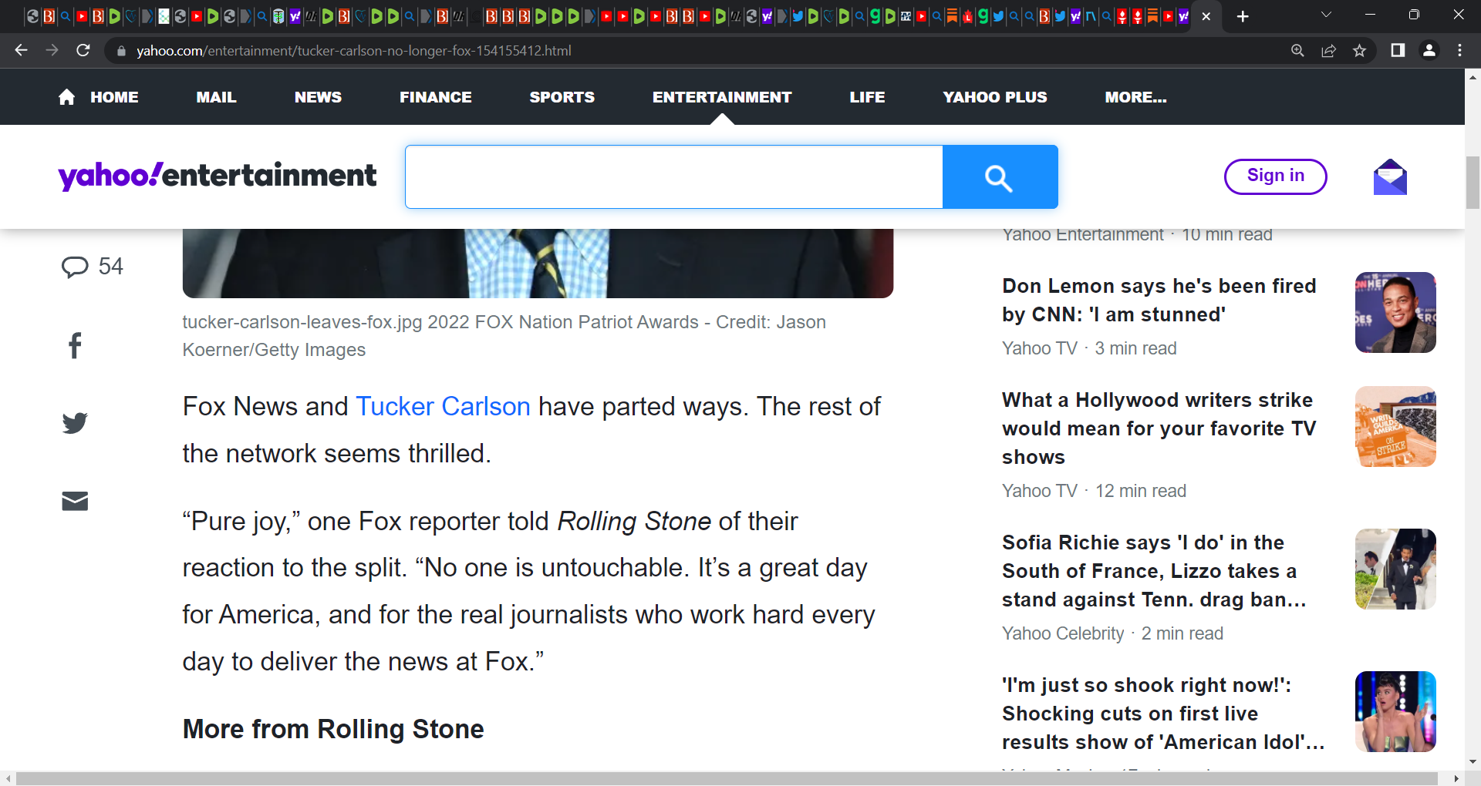Image resolution: width=1481 pixels, height=786 pixels.
Task: Open Chrome three-dot menu
Action: (1459, 50)
